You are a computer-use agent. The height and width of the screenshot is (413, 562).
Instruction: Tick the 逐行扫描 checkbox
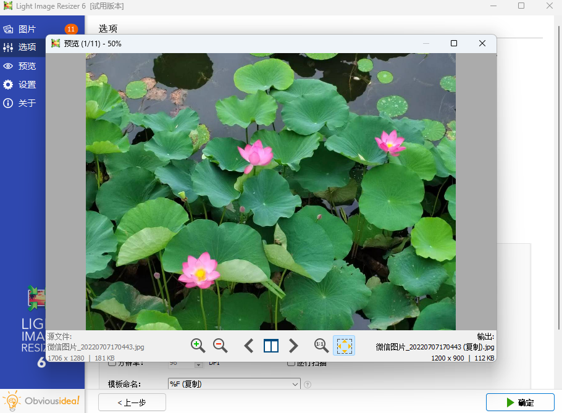click(291, 364)
